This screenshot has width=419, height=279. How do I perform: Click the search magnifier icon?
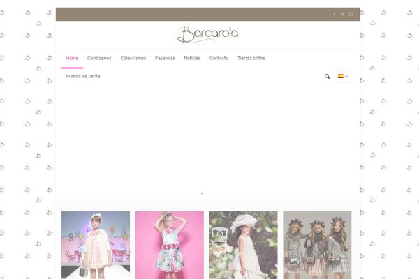327,76
